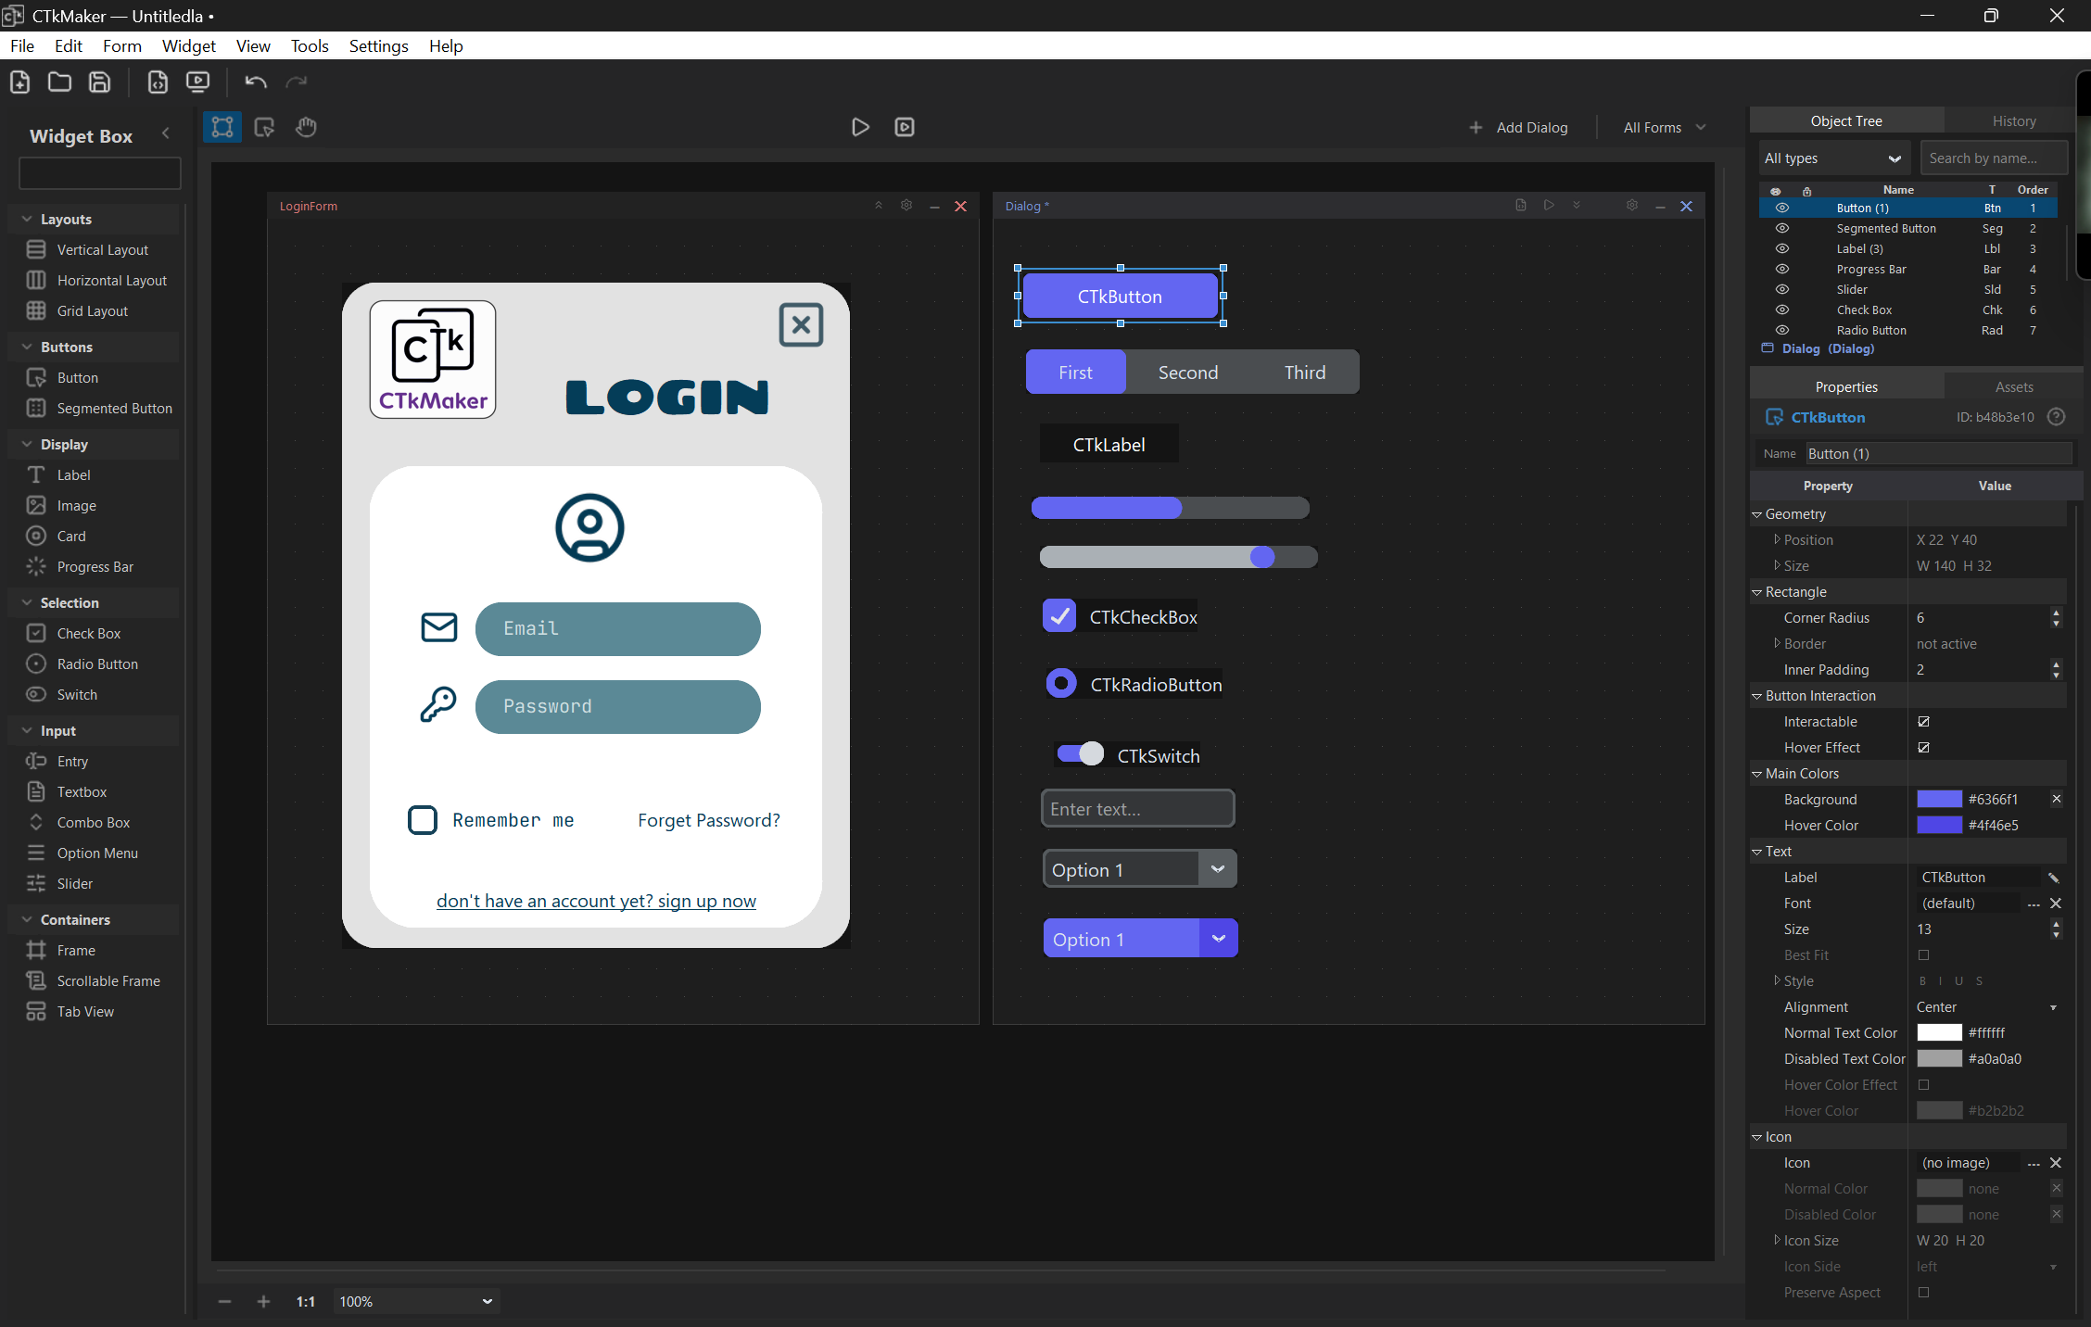Screen dimensions: 2091x1327
Task: Click the run-in-window preview icon
Action: pyautogui.click(x=905, y=127)
